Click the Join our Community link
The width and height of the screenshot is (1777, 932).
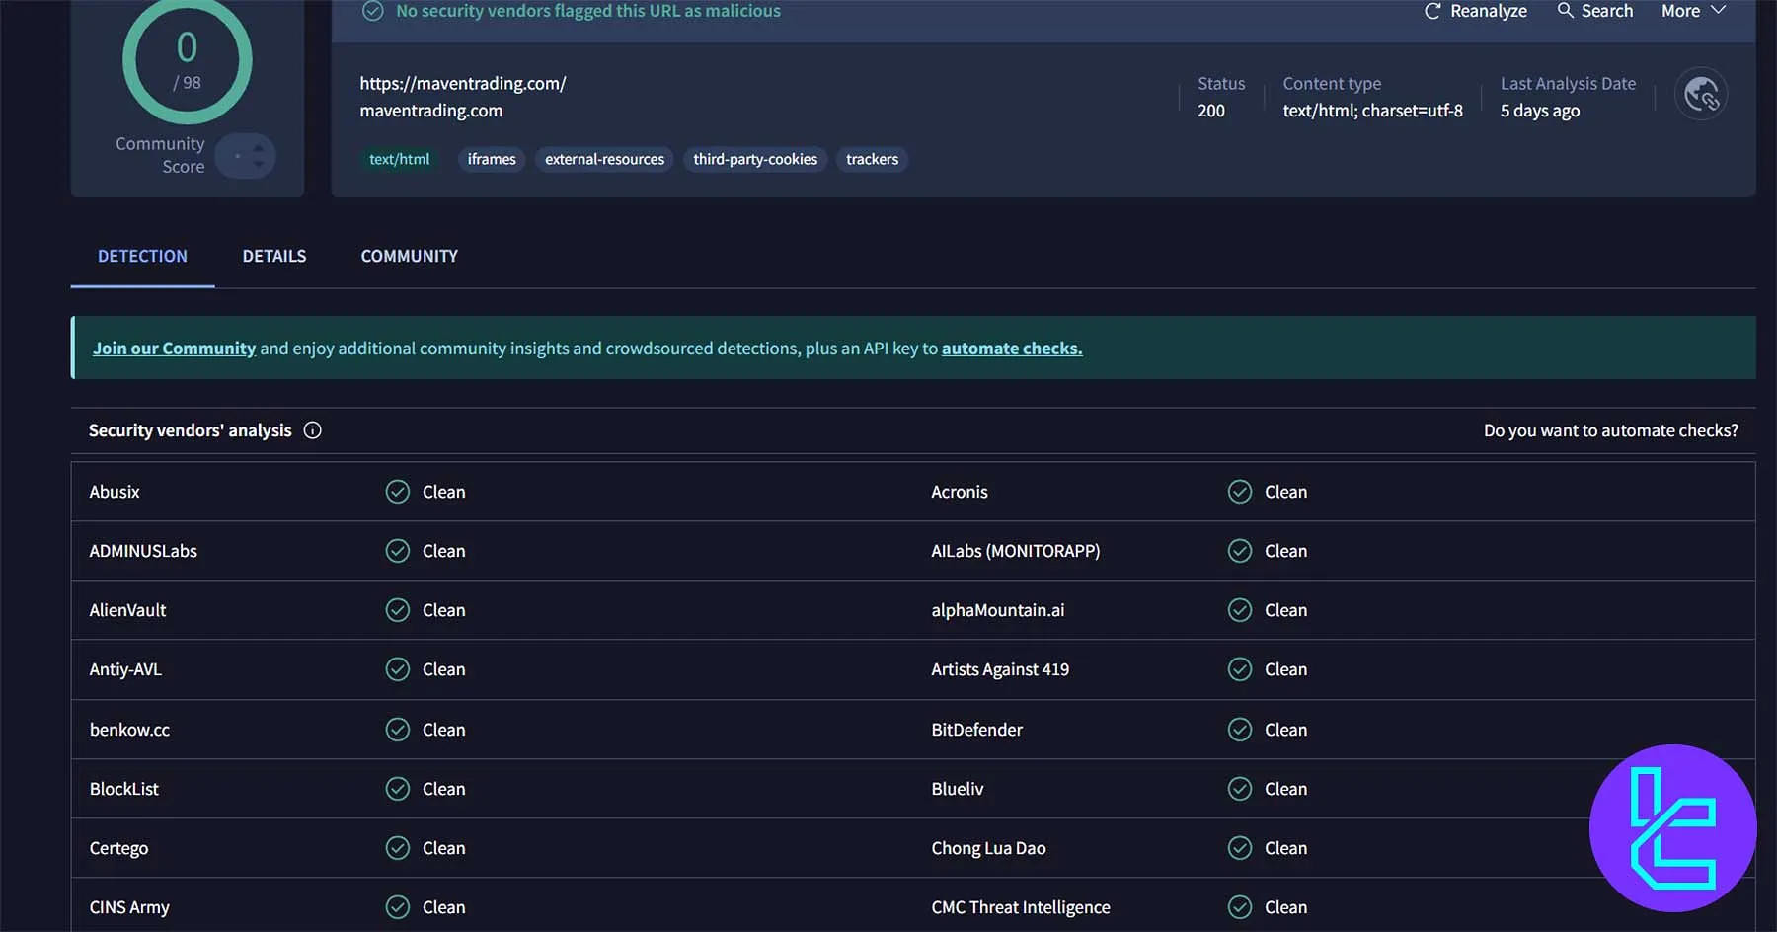click(174, 348)
